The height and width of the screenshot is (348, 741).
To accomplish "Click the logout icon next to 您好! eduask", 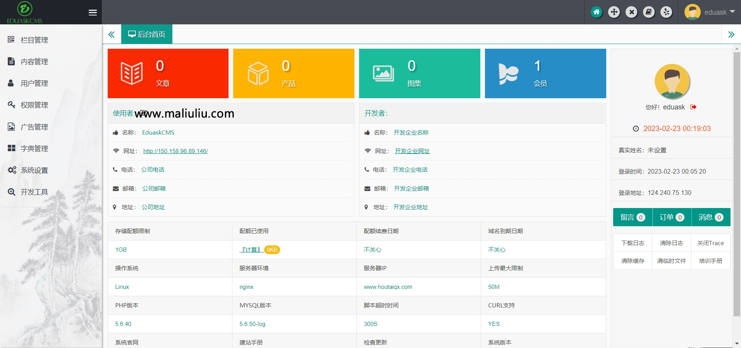I will 693,107.
